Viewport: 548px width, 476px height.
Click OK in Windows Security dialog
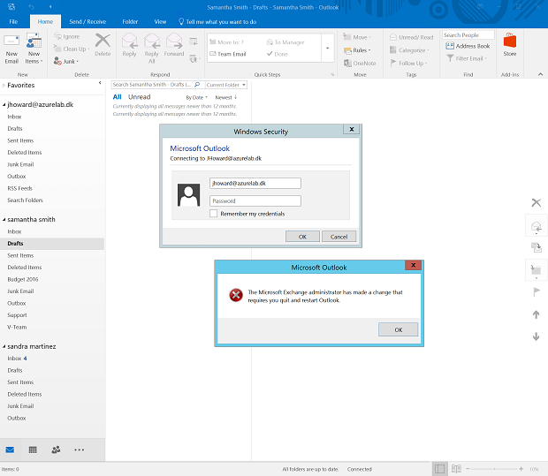302,237
